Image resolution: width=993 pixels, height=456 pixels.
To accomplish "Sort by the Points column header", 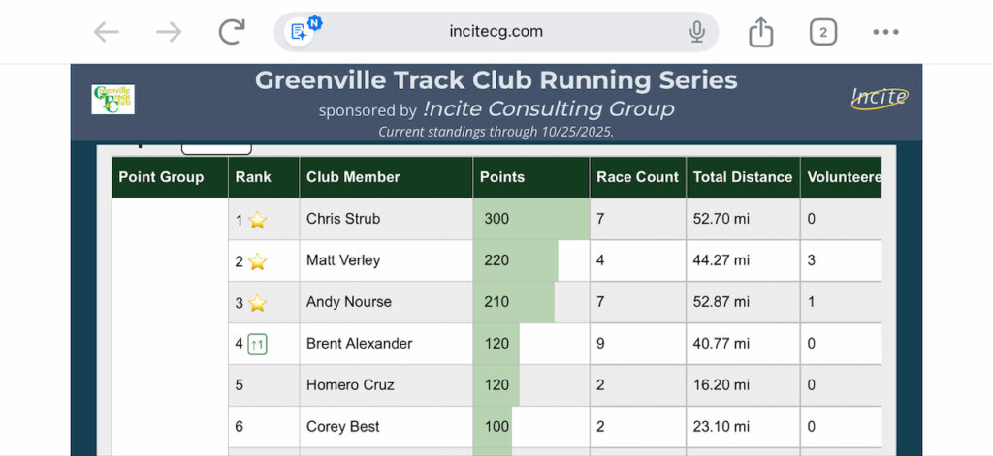I will [x=502, y=177].
